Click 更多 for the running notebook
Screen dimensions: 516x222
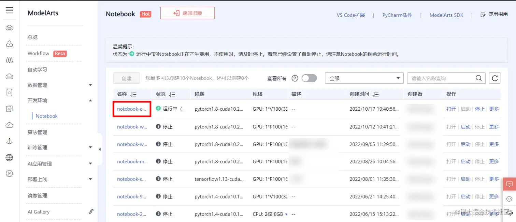[x=494, y=109]
